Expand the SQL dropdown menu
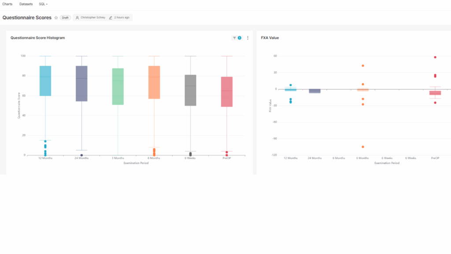This screenshot has width=451, height=254. click(x=43, y=4)
